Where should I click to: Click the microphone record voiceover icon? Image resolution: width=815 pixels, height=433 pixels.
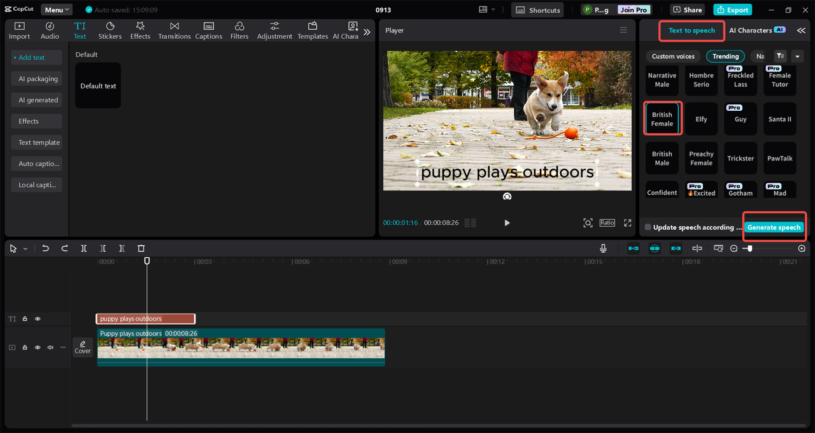[x=603, y=248]
